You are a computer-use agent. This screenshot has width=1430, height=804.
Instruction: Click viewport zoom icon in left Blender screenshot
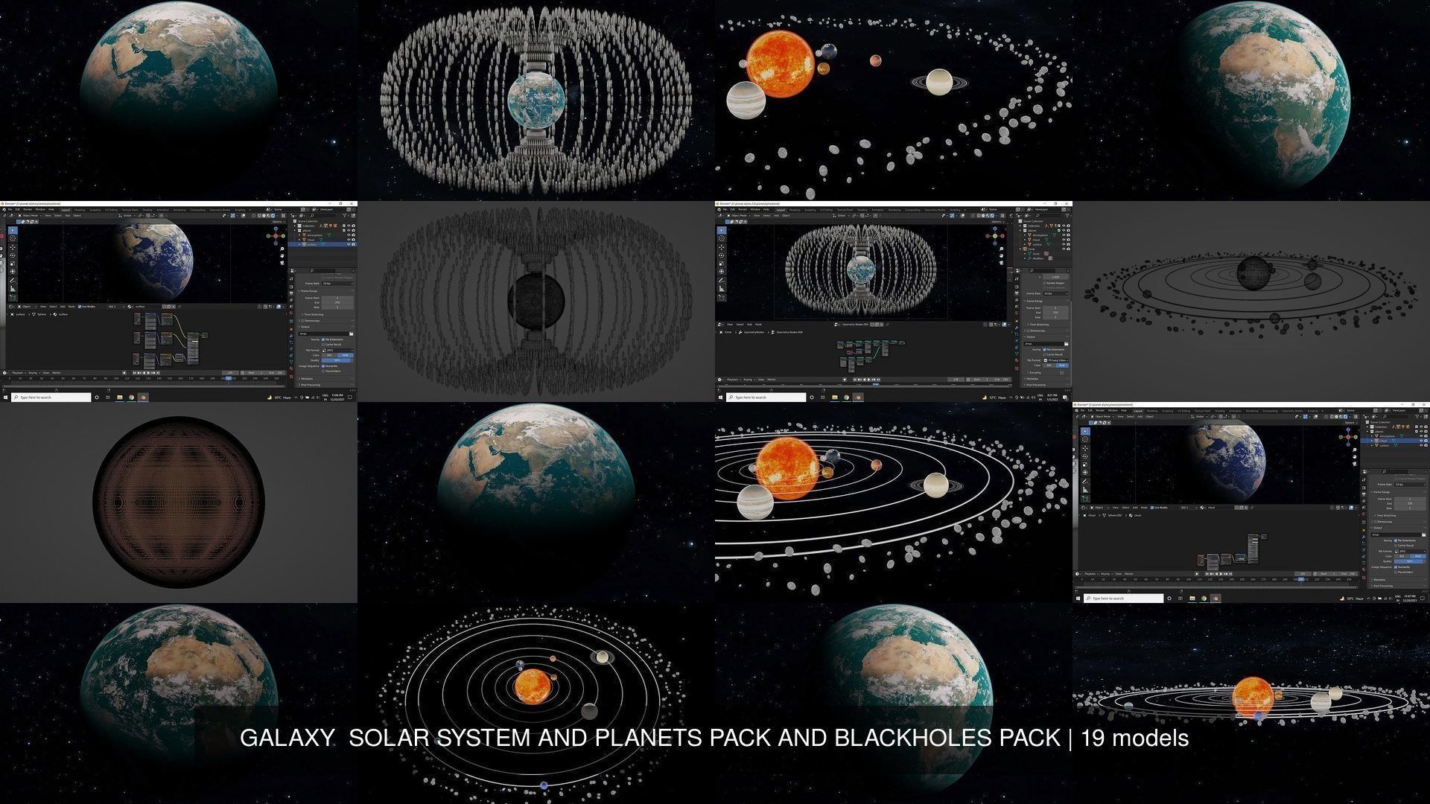[x=282, y=249]
